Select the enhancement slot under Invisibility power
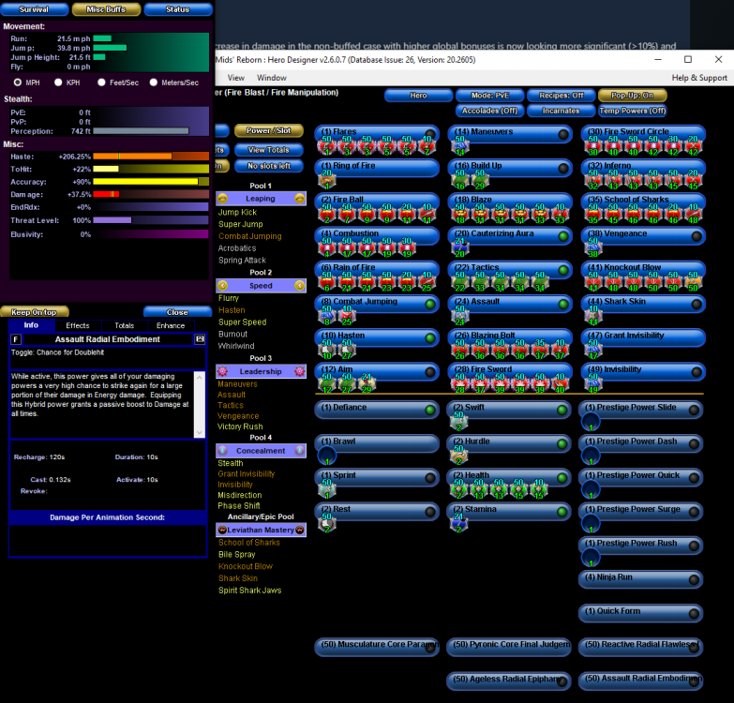Screen dimensions: 734x703 [593, 384]
